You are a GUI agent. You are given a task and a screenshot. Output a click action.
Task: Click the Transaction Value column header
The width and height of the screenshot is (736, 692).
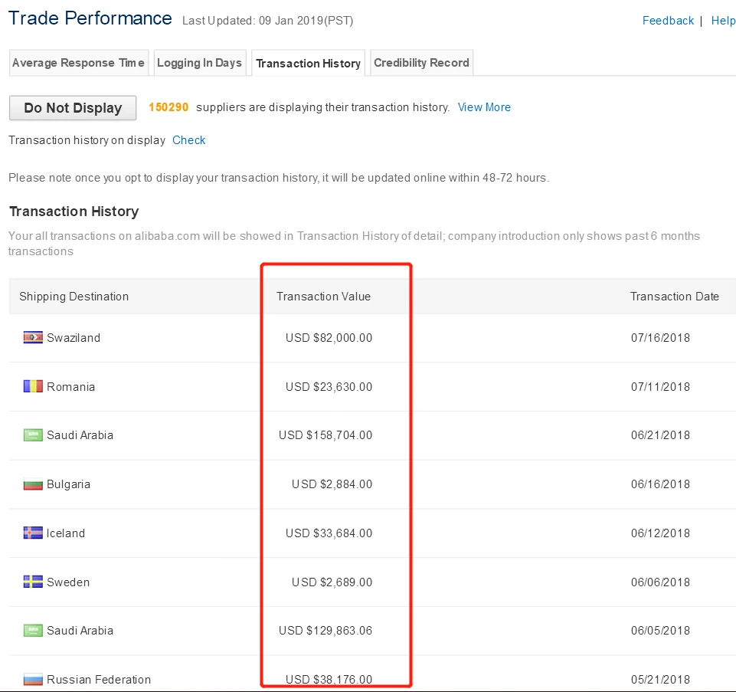click(323, 297)
